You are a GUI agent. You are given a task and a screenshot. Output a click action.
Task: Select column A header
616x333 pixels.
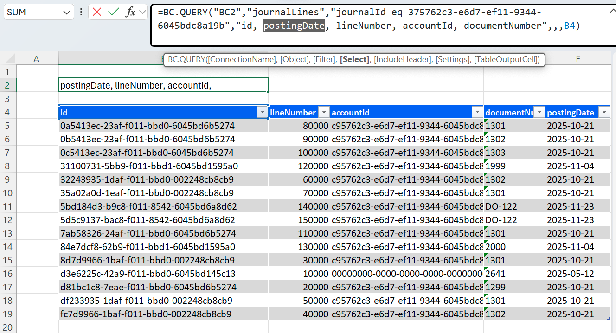tap(37, 58)
